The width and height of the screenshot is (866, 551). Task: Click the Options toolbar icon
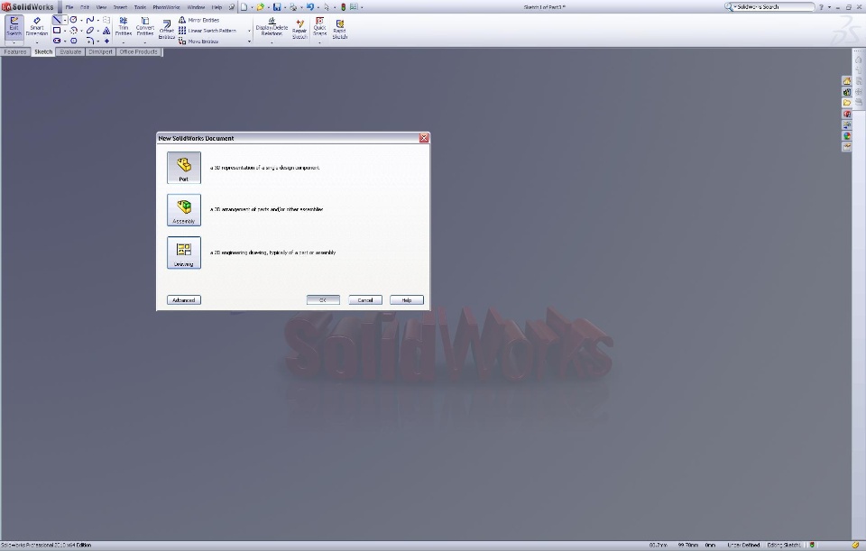(354, 7)
